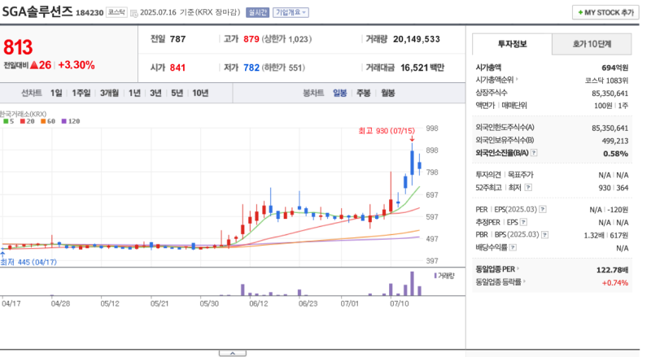This screenshot has width=651, height=357.
Task: Click help icon next to BPS(2025.03)
Action: click(x=544, y=235)
